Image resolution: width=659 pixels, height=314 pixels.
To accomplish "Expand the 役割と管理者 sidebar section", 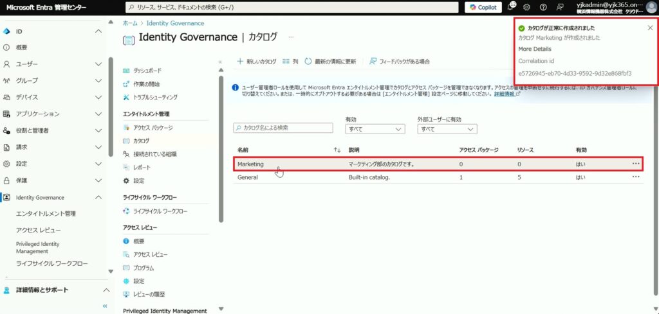I will click(98, 130).
